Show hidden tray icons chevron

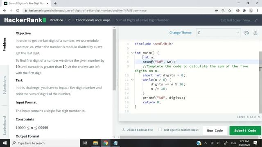point(206,143)
